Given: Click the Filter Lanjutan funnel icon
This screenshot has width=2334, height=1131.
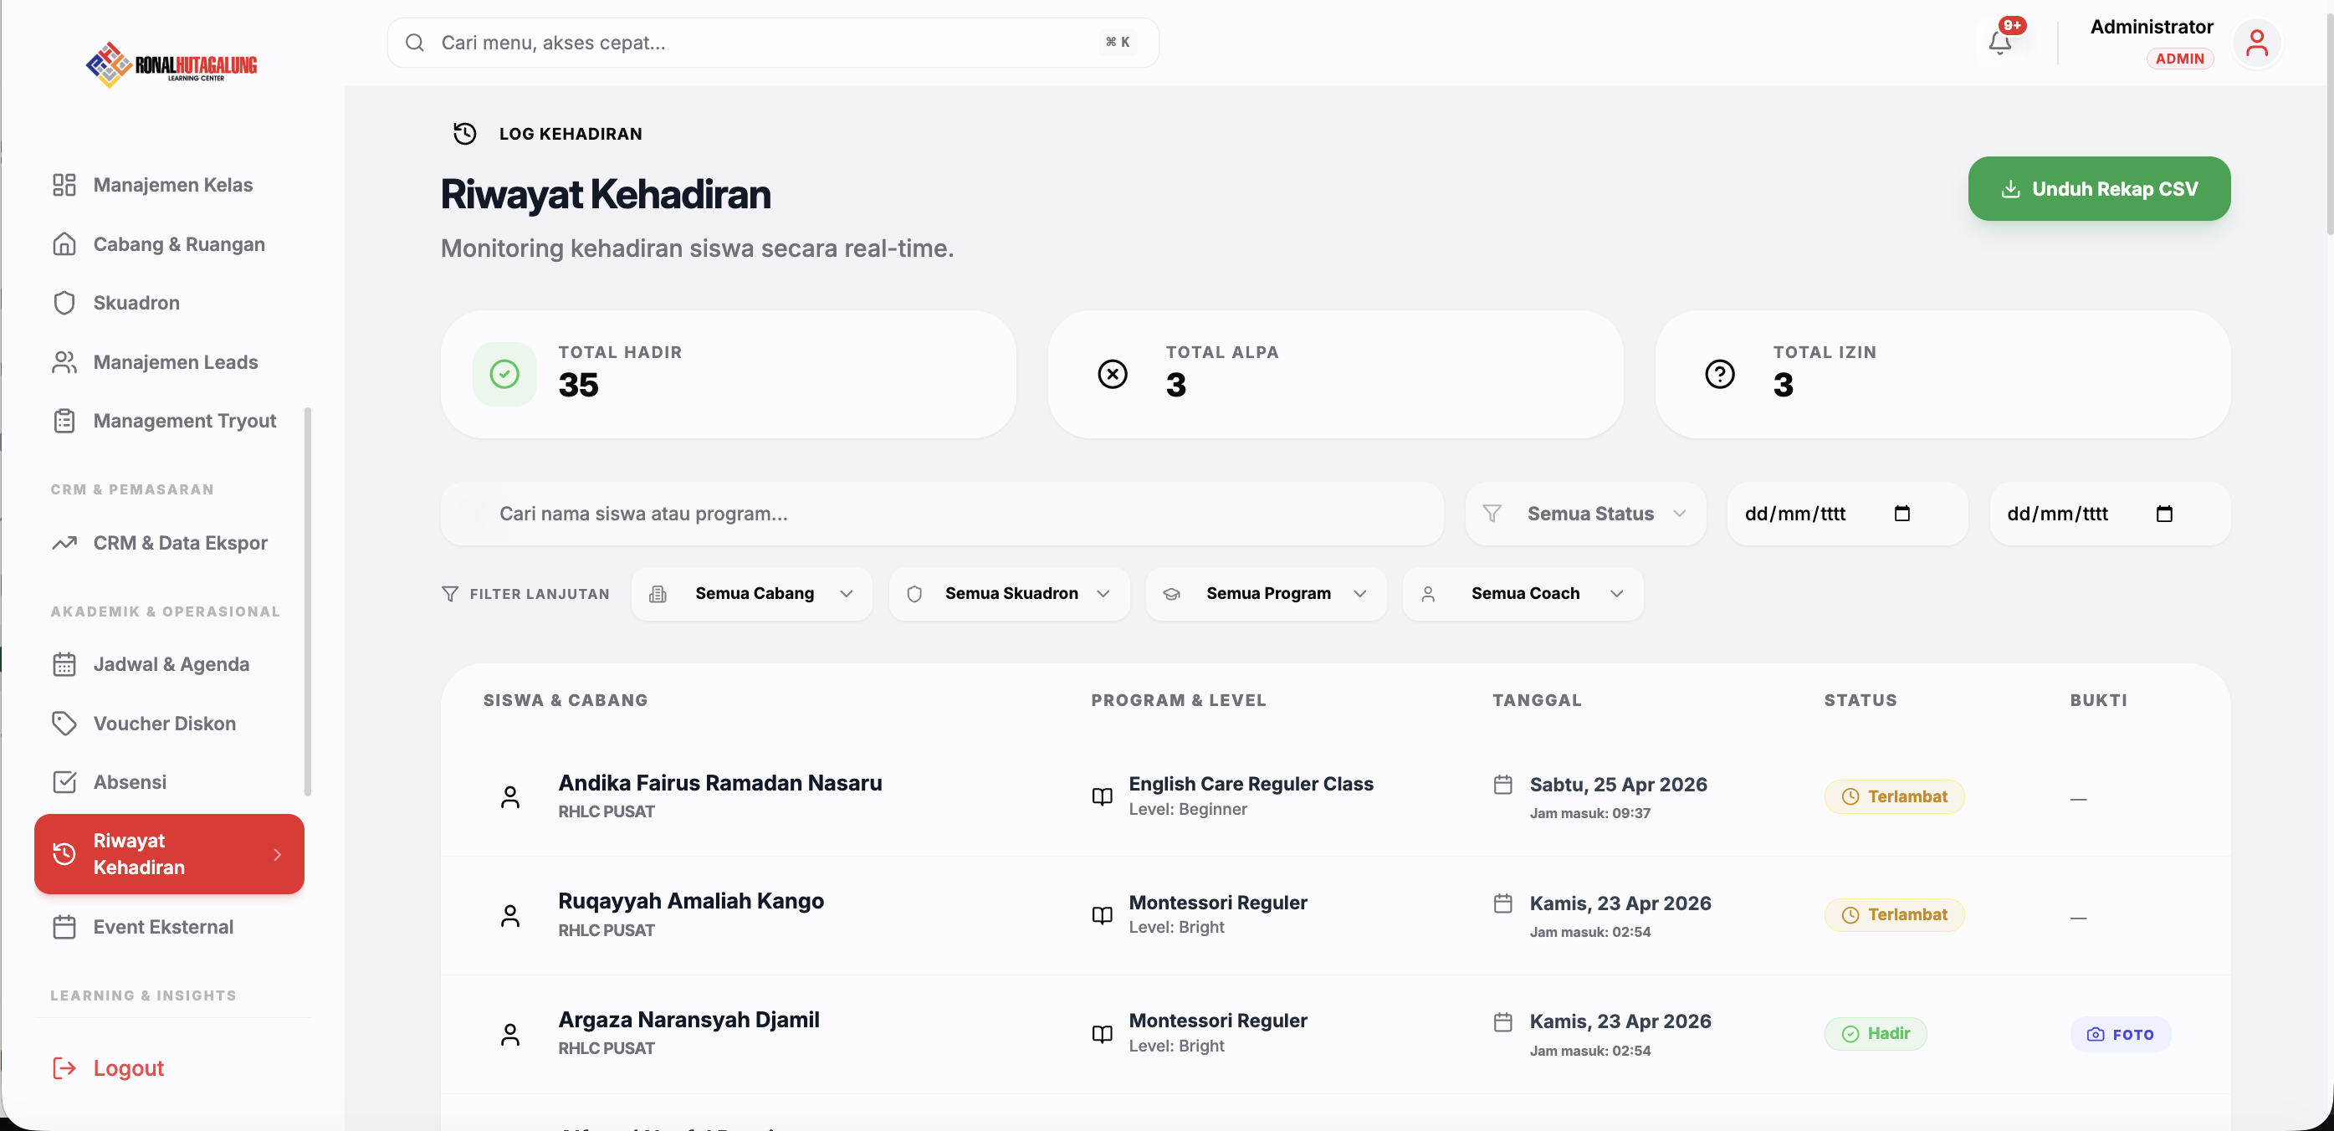Looking at the screenshot, I should click(449, 594).
